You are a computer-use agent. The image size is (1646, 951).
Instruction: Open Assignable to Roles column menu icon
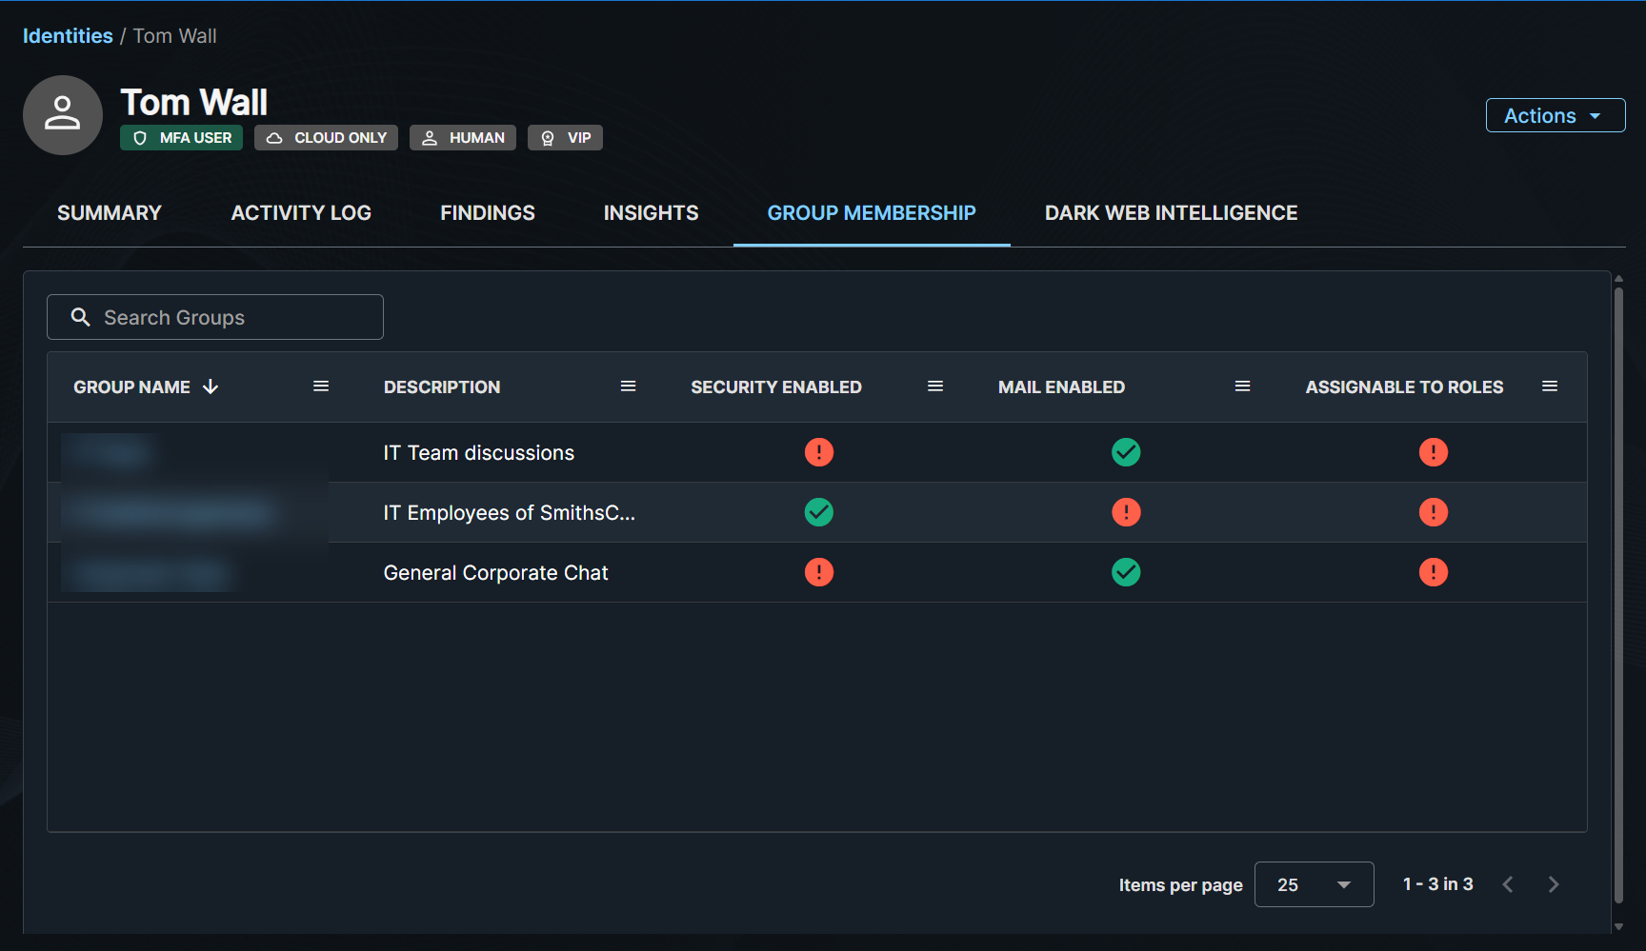pyautogui.click(x=1550, y=386)
